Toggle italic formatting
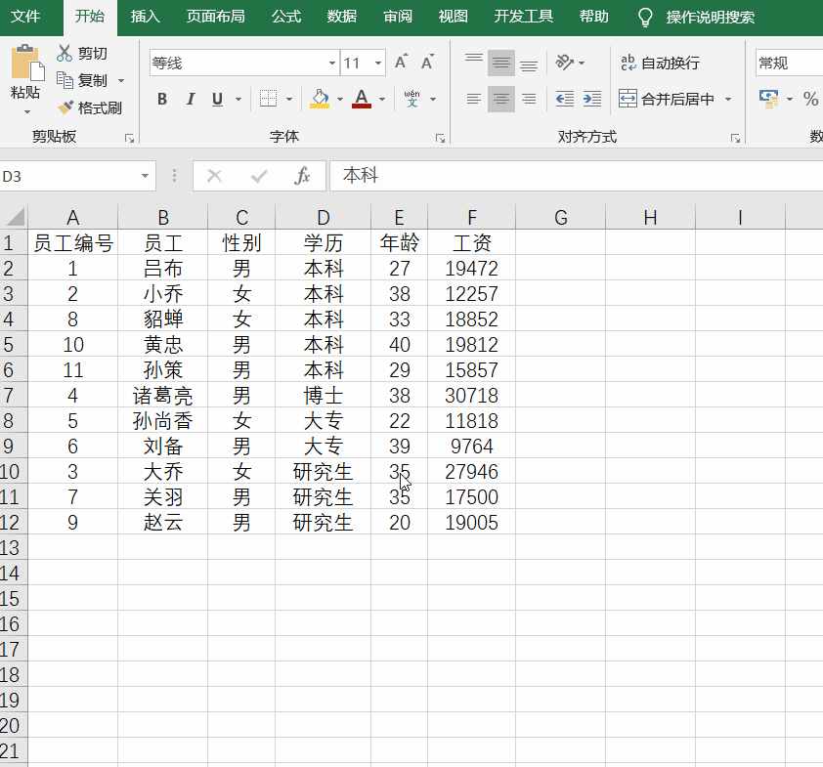Viewport: 823px width, 767px height. pos(191,99)
